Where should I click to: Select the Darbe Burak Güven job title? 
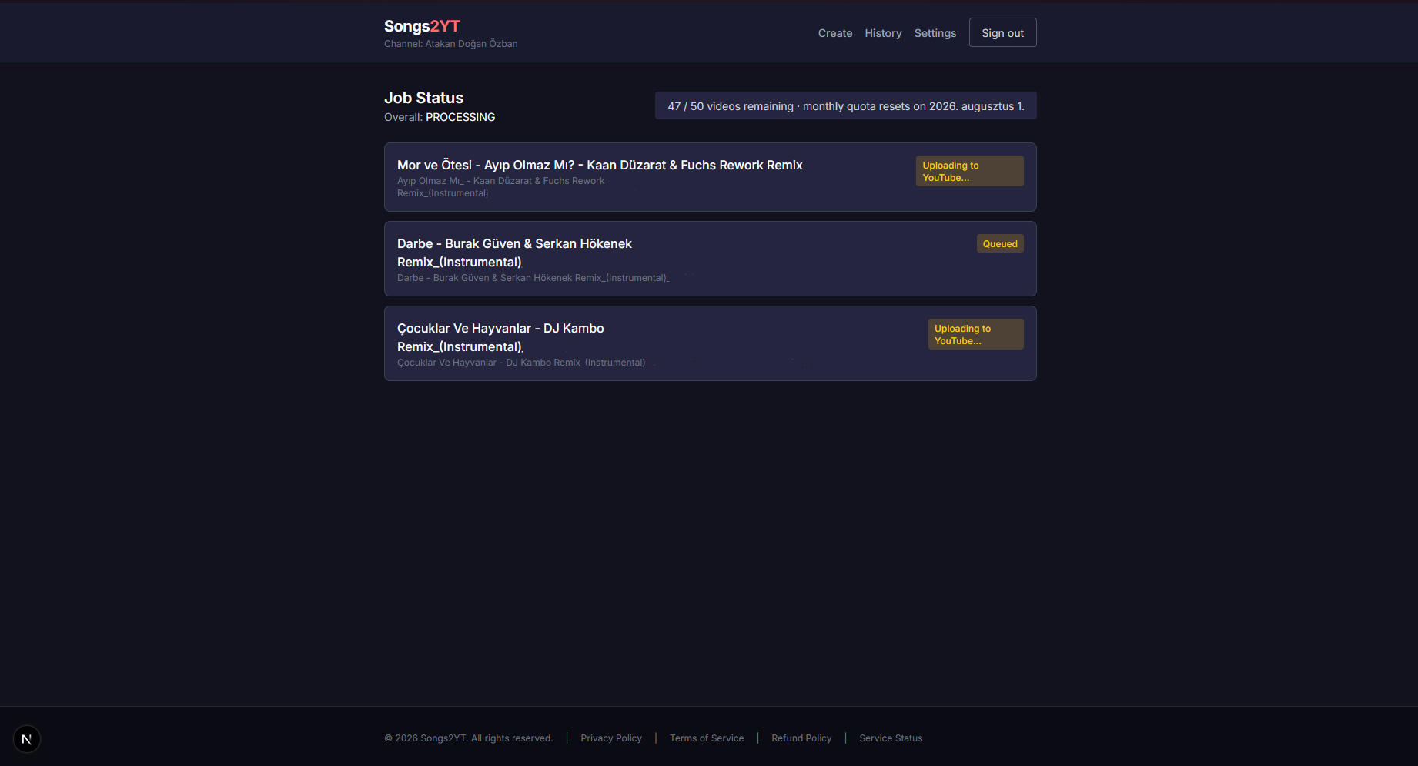point(514,253)
